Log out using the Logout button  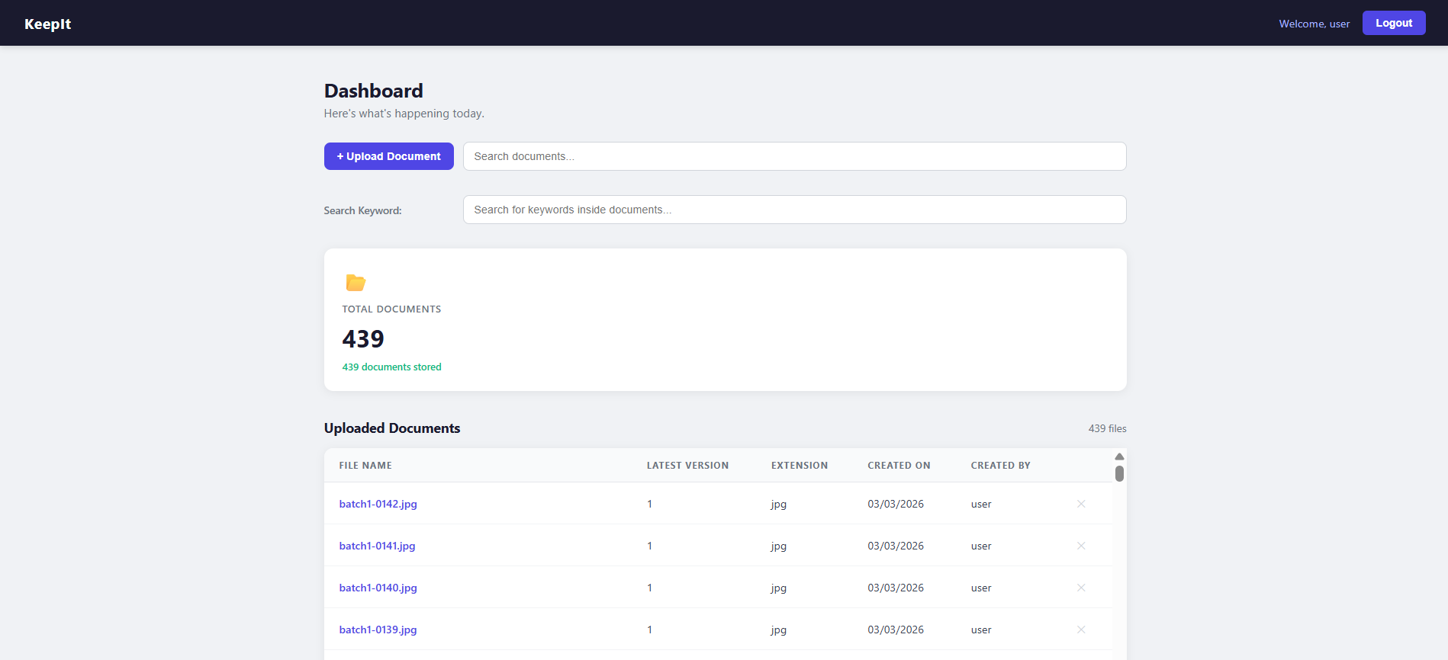tap(1393, 23)
